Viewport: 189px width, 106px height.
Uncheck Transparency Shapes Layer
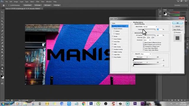tap(144, 46)
